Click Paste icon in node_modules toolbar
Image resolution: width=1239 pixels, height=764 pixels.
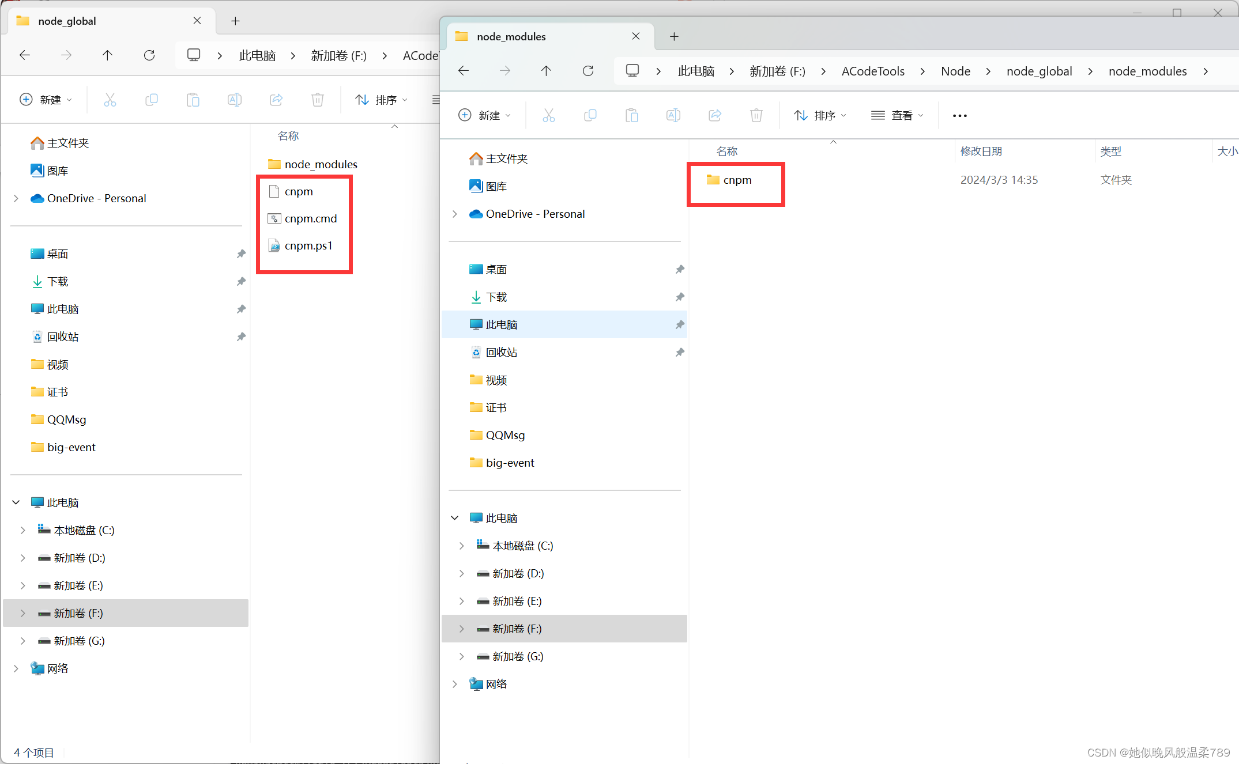pyautogui.click(x=632, y=115)
